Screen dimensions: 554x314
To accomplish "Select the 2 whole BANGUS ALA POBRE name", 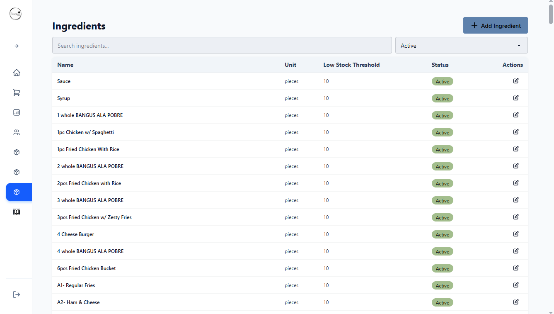I will click(x=90, y=166).
